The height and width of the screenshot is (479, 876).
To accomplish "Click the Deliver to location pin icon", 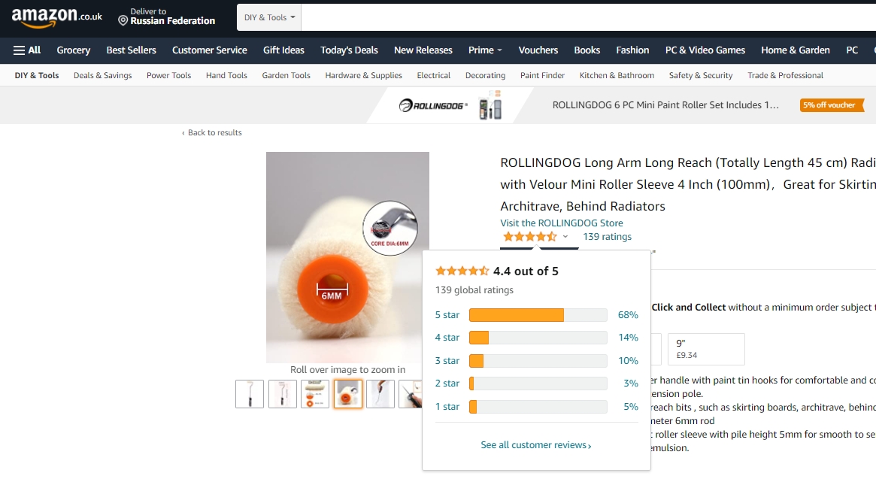I will [x=123, y=21].
